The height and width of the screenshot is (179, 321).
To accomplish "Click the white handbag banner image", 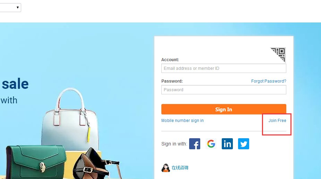I will tap(70, 118).
